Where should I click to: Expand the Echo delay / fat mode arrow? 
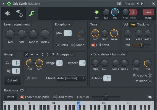[91, 55]
